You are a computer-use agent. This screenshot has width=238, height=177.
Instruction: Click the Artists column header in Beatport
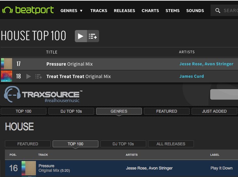[x=187, y=52]
